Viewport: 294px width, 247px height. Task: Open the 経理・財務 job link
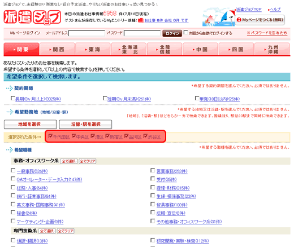(x=173, y=188)
